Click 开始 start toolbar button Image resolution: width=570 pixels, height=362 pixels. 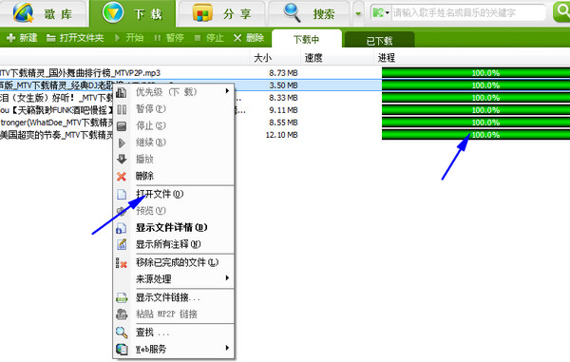129,37
